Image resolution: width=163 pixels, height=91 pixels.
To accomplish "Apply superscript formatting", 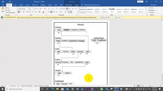I will [x=32, y=12].
